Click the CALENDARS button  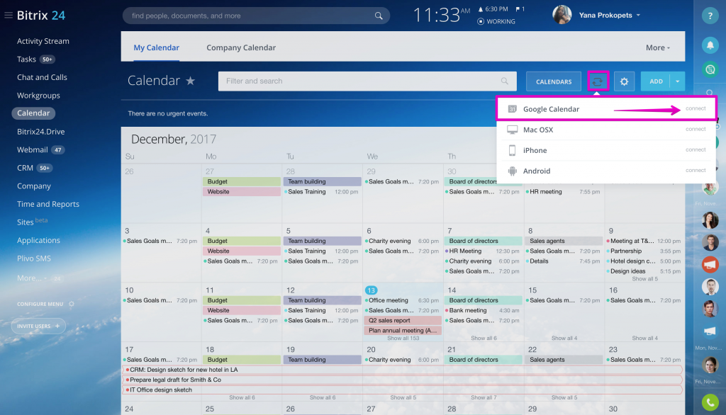point(553,81)
